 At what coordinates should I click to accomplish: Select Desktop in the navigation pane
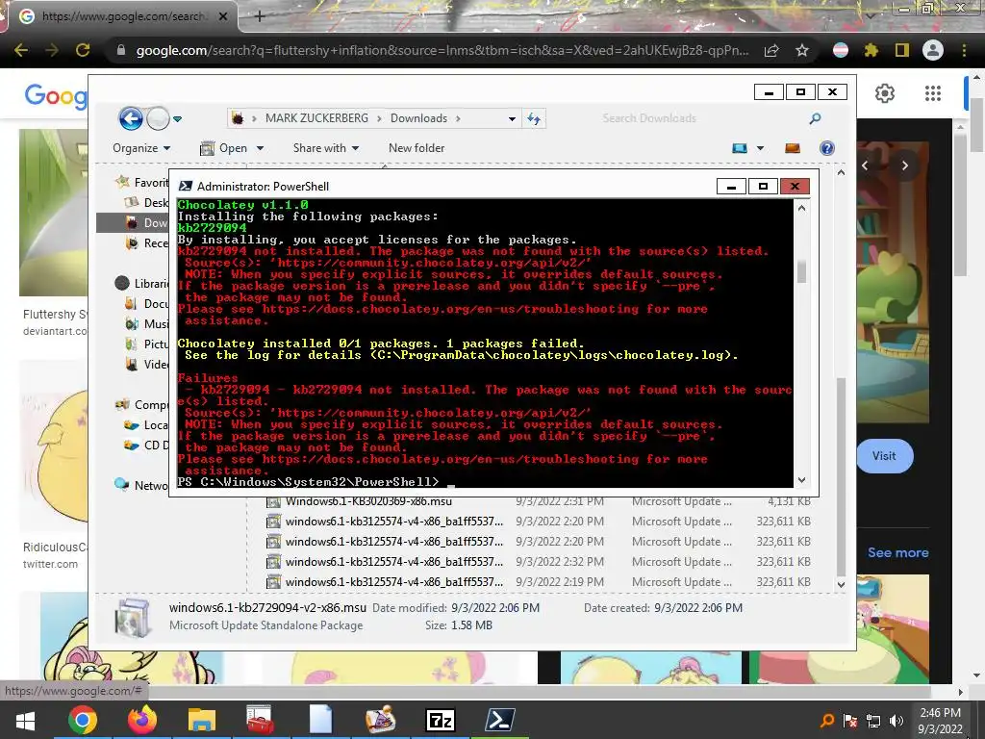coord(146,202)
